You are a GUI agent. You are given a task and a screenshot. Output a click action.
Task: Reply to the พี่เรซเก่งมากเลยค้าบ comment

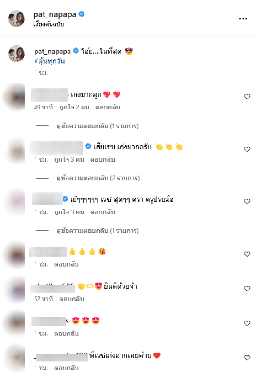coord(66,368)
